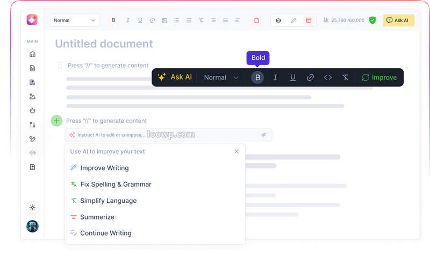Viewport: 430px width, 255px height.
Task: Clear formatting from the floating dark toolbar
Action: [345, 77]
